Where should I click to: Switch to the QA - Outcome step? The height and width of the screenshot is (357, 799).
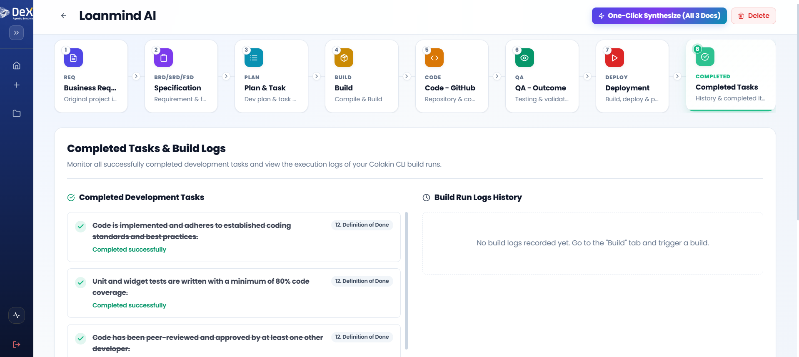click(x=542, y=76)
